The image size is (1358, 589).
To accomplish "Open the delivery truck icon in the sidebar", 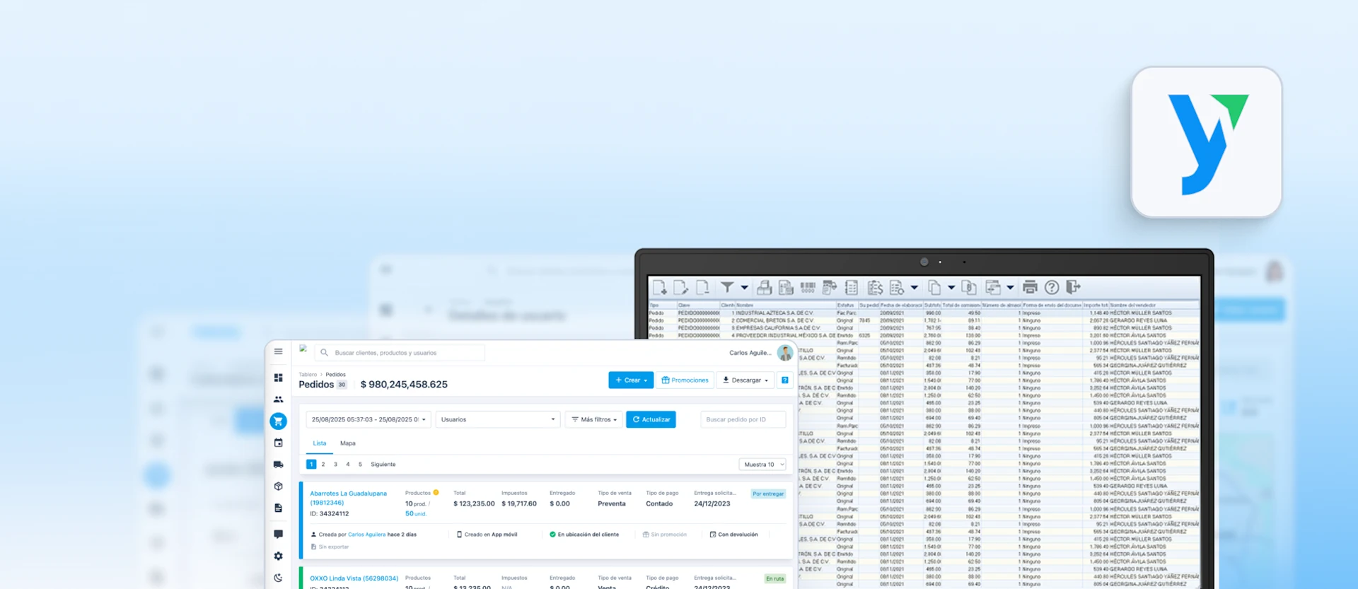I will 278,465.
